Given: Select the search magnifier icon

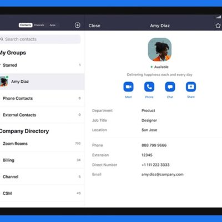Looking at the screenshot, I should coord(2,39).
